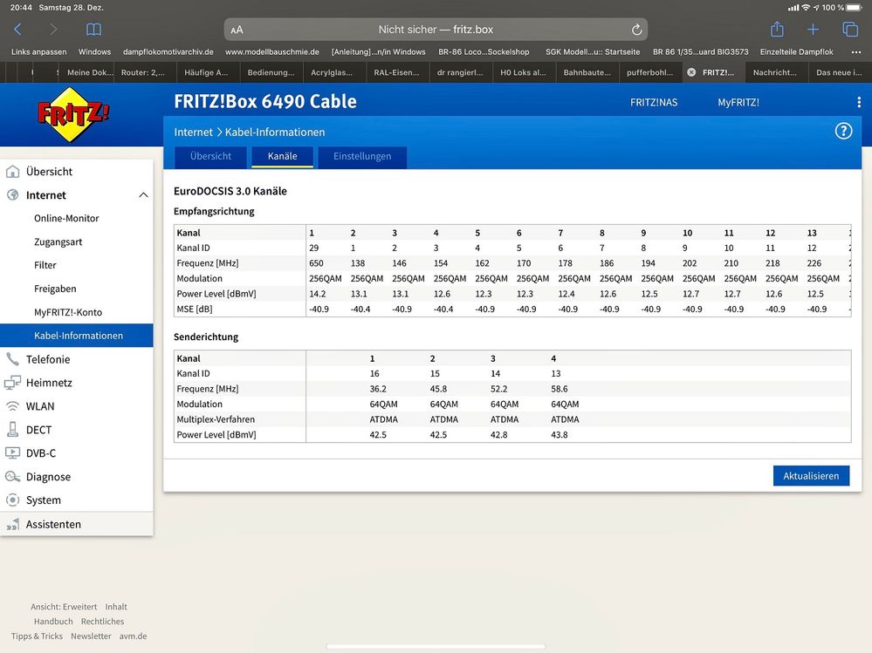Open Zugangsart menu entry
Screen dimensions: 872x653
pos(58,241)
